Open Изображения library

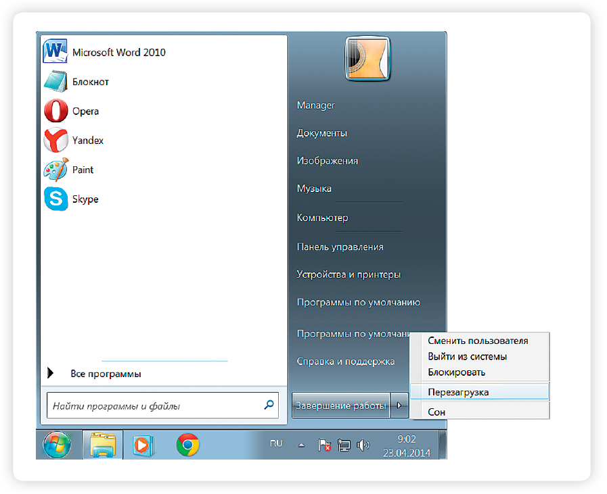point(327,160)
